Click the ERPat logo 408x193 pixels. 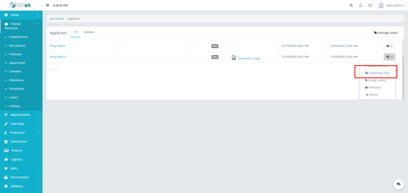20,5
